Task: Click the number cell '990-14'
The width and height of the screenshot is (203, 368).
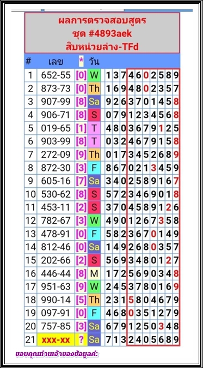Action: point(56,300)
